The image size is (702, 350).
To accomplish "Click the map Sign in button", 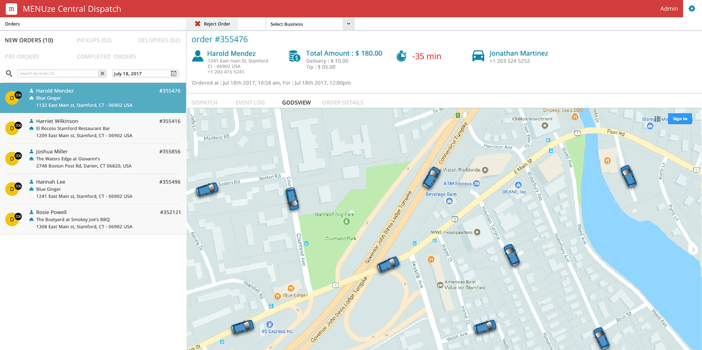I will coord(680,118).
